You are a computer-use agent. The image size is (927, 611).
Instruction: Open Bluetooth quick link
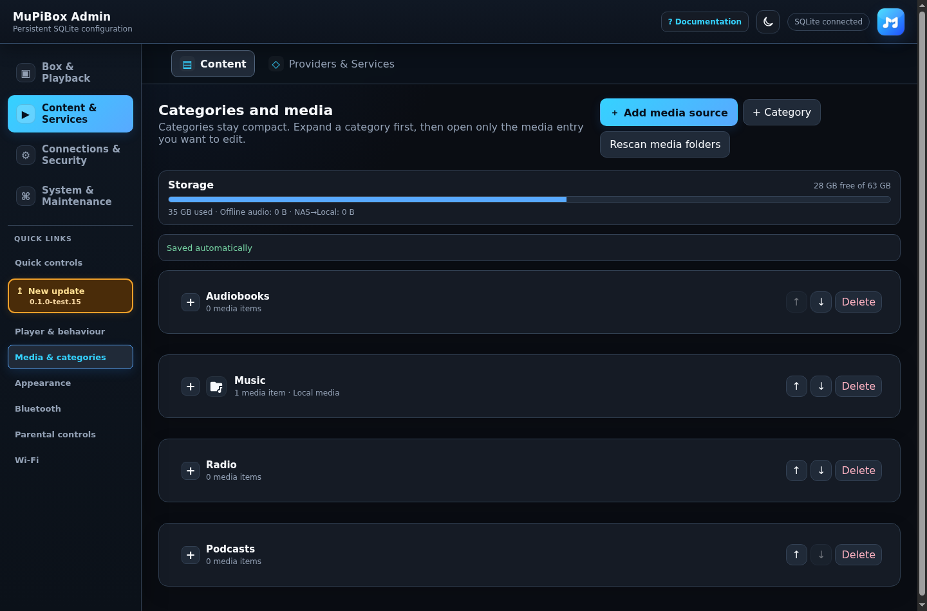pos(70,408)
